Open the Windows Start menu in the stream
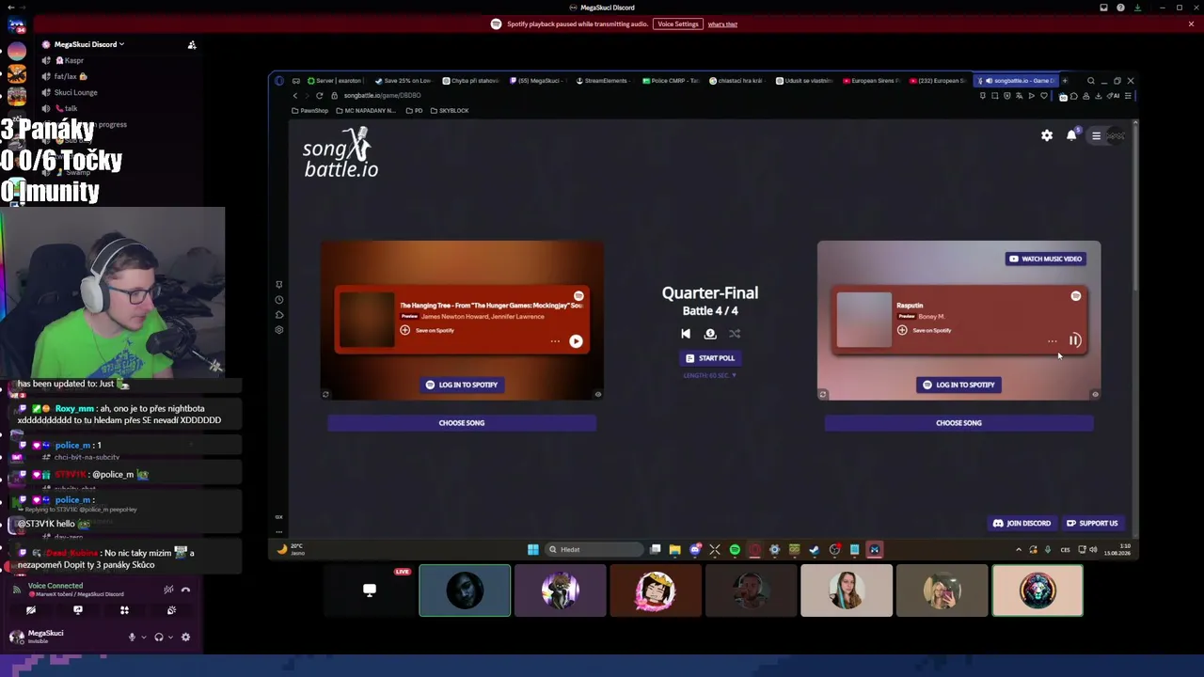The width and height of the screenshot is (1204, 677). 533,550
